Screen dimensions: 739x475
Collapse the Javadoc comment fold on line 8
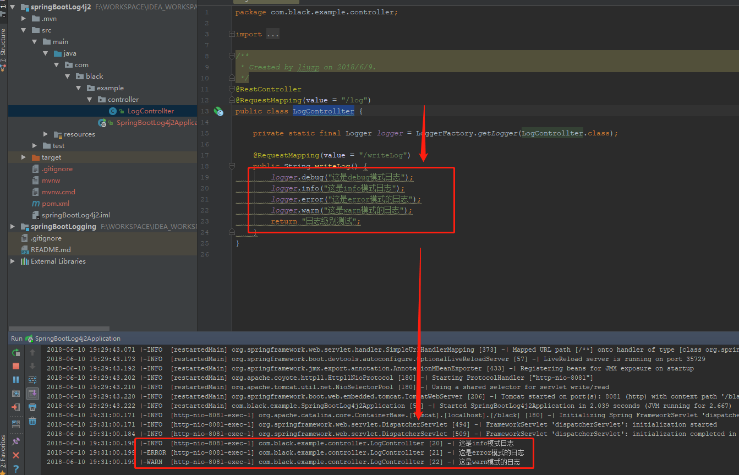232,56
